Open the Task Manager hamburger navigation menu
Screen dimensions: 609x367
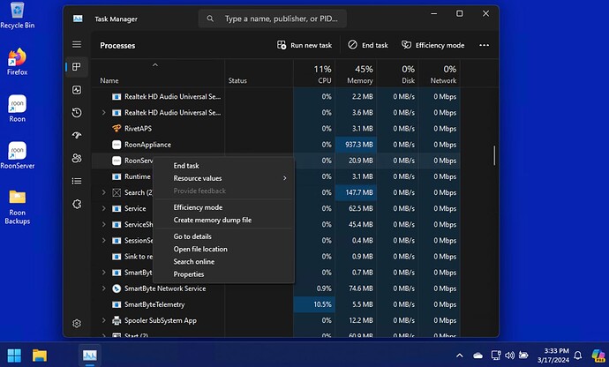[77, 44]
